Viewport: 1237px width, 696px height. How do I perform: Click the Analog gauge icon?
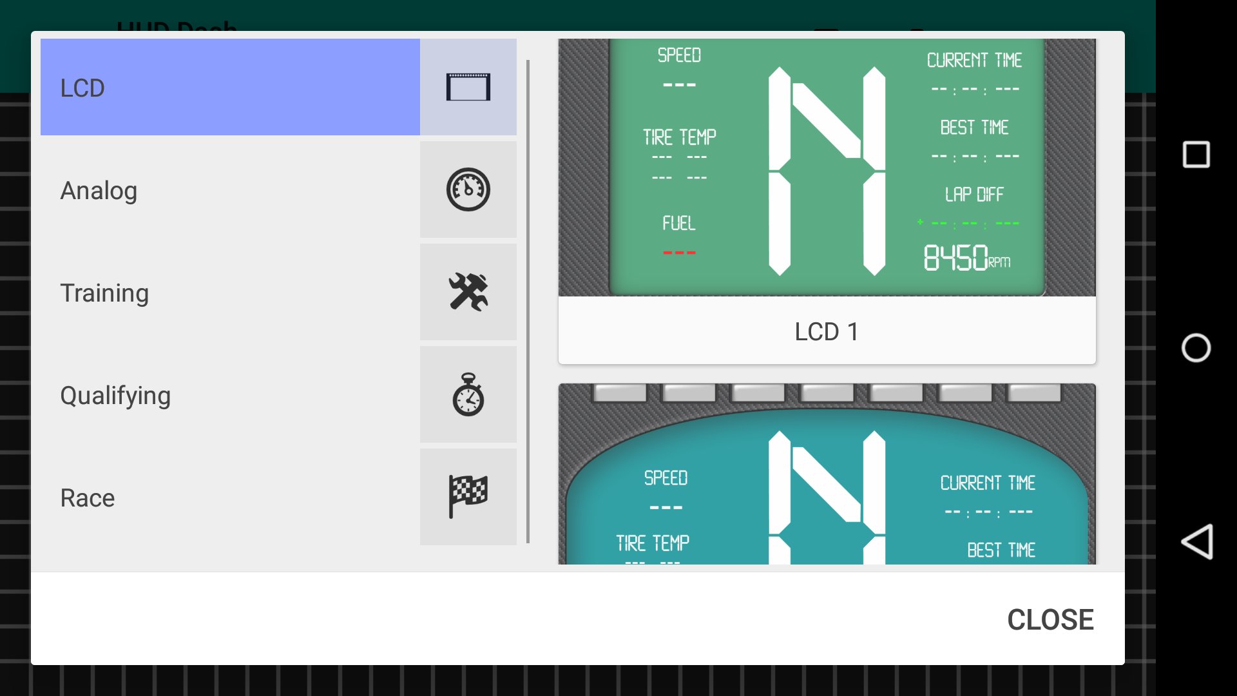tap(468, 189)
